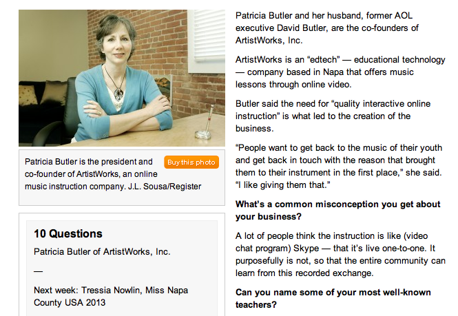Click "County USA 2013" text in sidebar
The width and height of the screenshot is (458, 316).
(70, 304)
